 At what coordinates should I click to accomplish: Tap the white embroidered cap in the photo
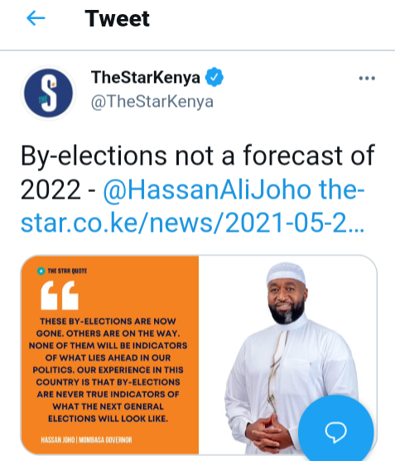pos(286,274)
